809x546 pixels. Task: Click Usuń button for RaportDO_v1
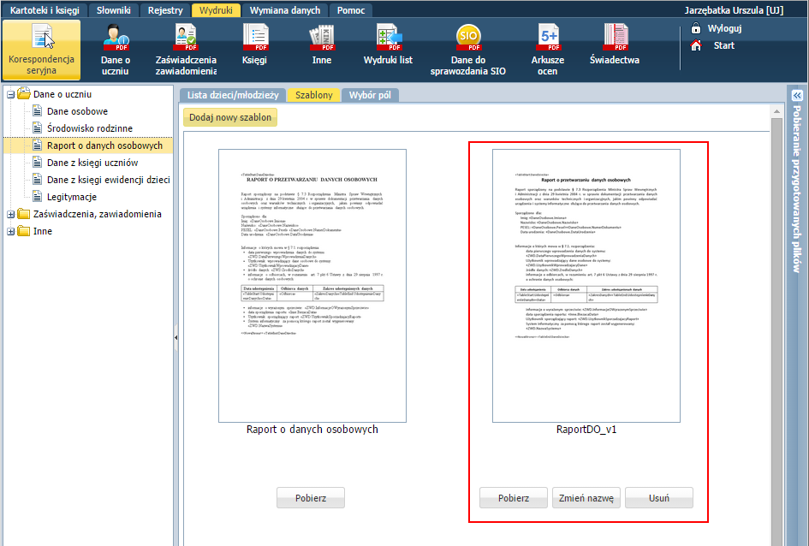pos(659,498)
